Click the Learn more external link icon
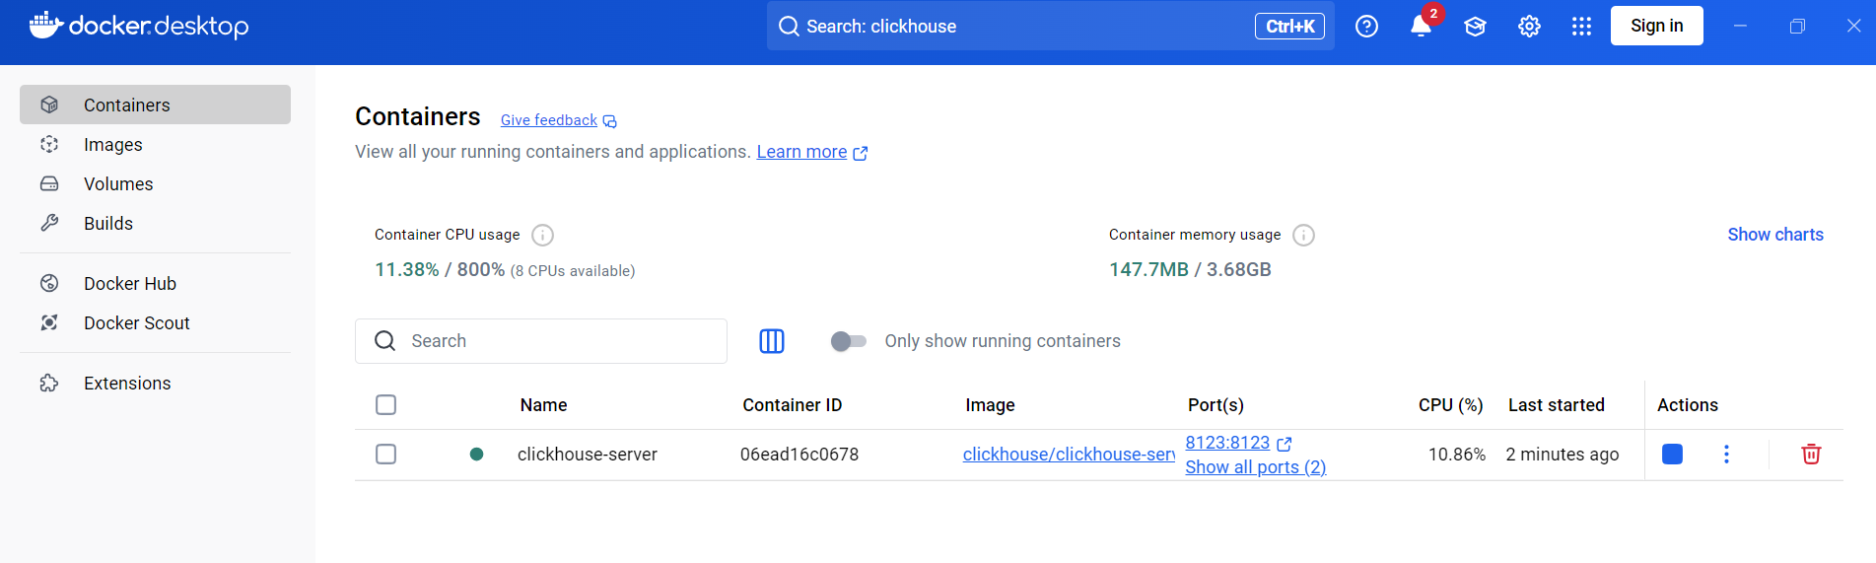The image size is (1876, 563). 861,153
